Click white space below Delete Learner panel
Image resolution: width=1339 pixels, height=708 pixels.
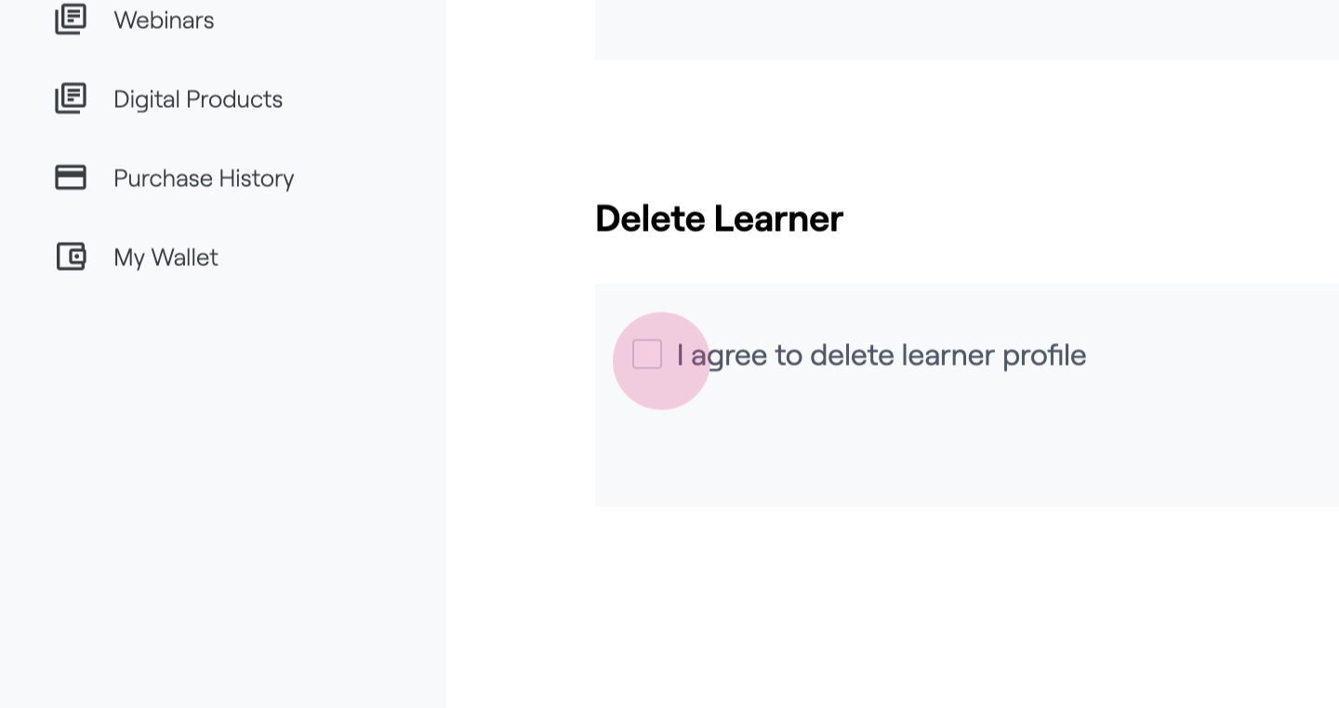click(x=967, y=605)
